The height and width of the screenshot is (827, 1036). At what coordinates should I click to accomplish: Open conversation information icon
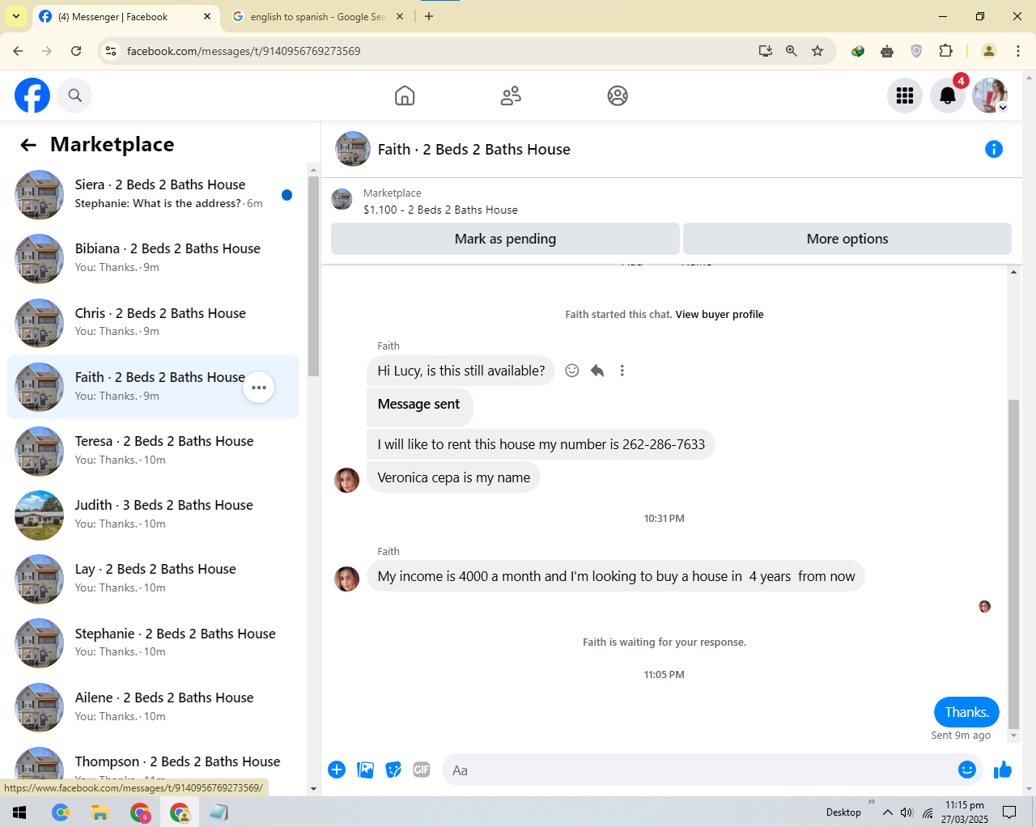[994, 149]
